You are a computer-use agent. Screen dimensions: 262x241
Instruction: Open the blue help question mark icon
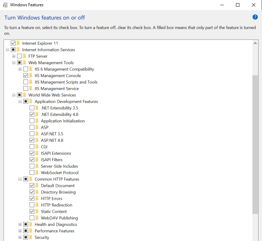255,17
